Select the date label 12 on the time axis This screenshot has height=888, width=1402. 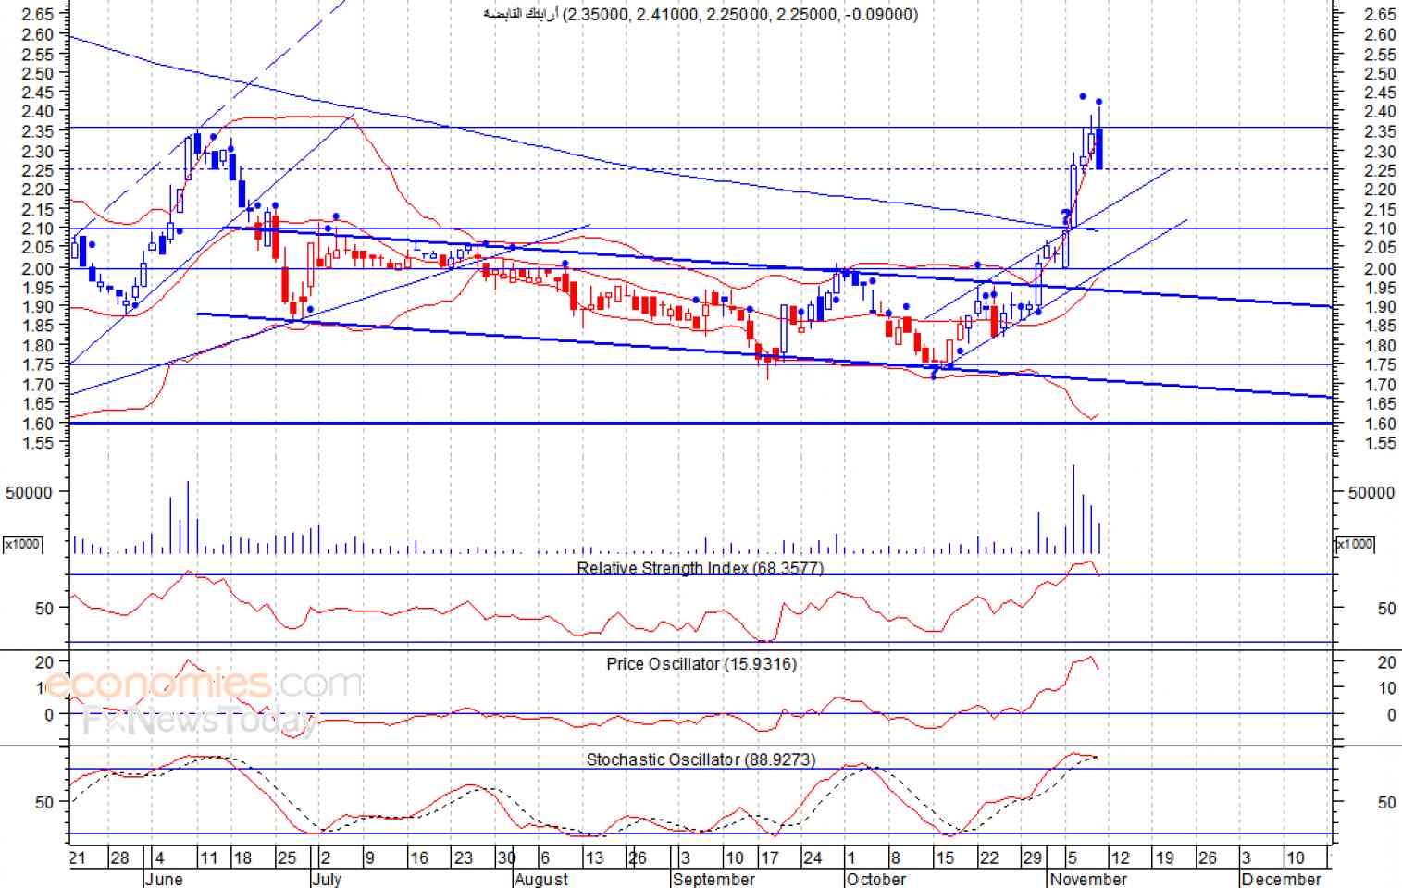pos(1121,857)
